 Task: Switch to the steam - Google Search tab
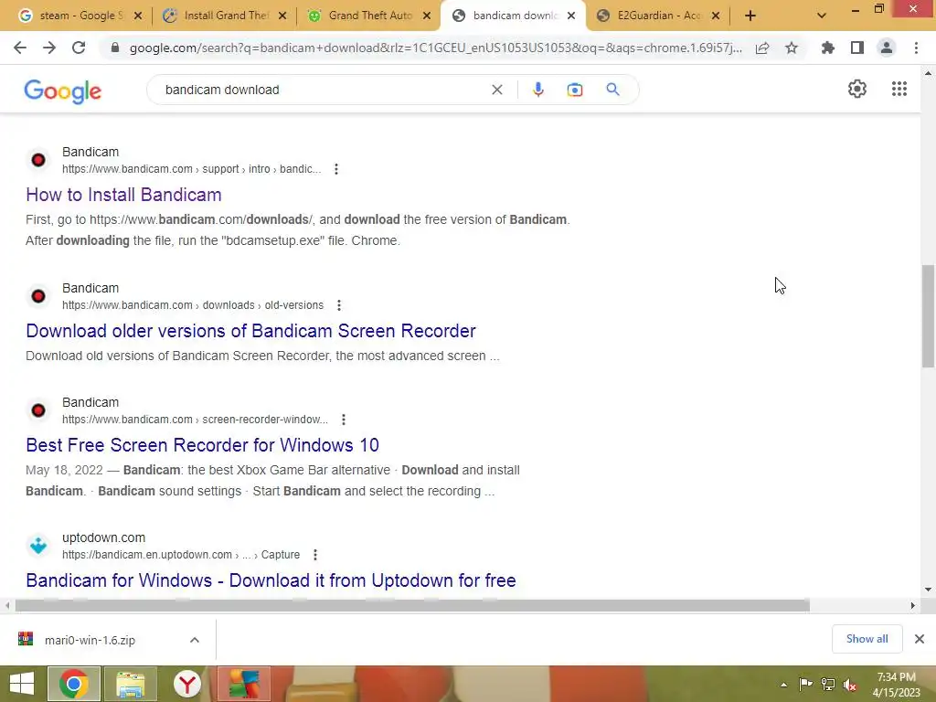point(72,16)
